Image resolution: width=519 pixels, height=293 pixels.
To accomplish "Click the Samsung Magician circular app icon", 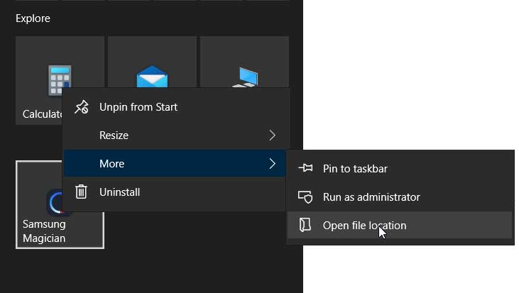I will click(x=55, y=202).
